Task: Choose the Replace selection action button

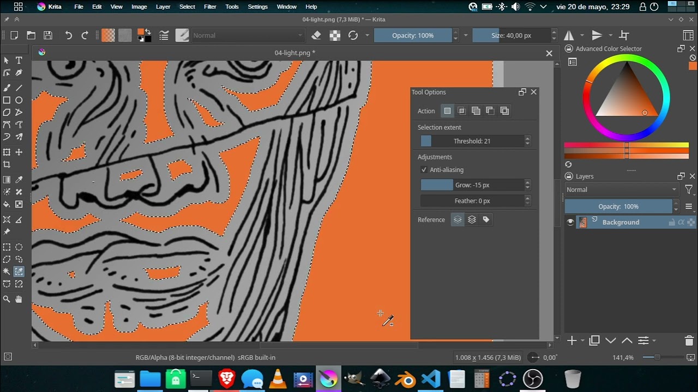Action: tap(447, 111)
